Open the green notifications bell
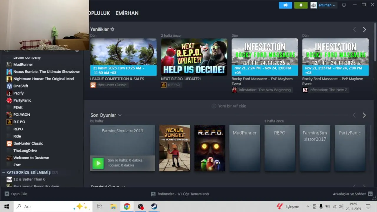The height and width of the screenshot is (212, 377). pos(301,5)
